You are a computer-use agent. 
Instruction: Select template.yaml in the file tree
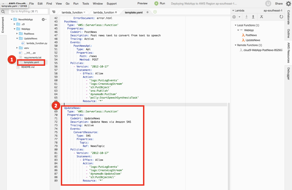click(31, 62)
